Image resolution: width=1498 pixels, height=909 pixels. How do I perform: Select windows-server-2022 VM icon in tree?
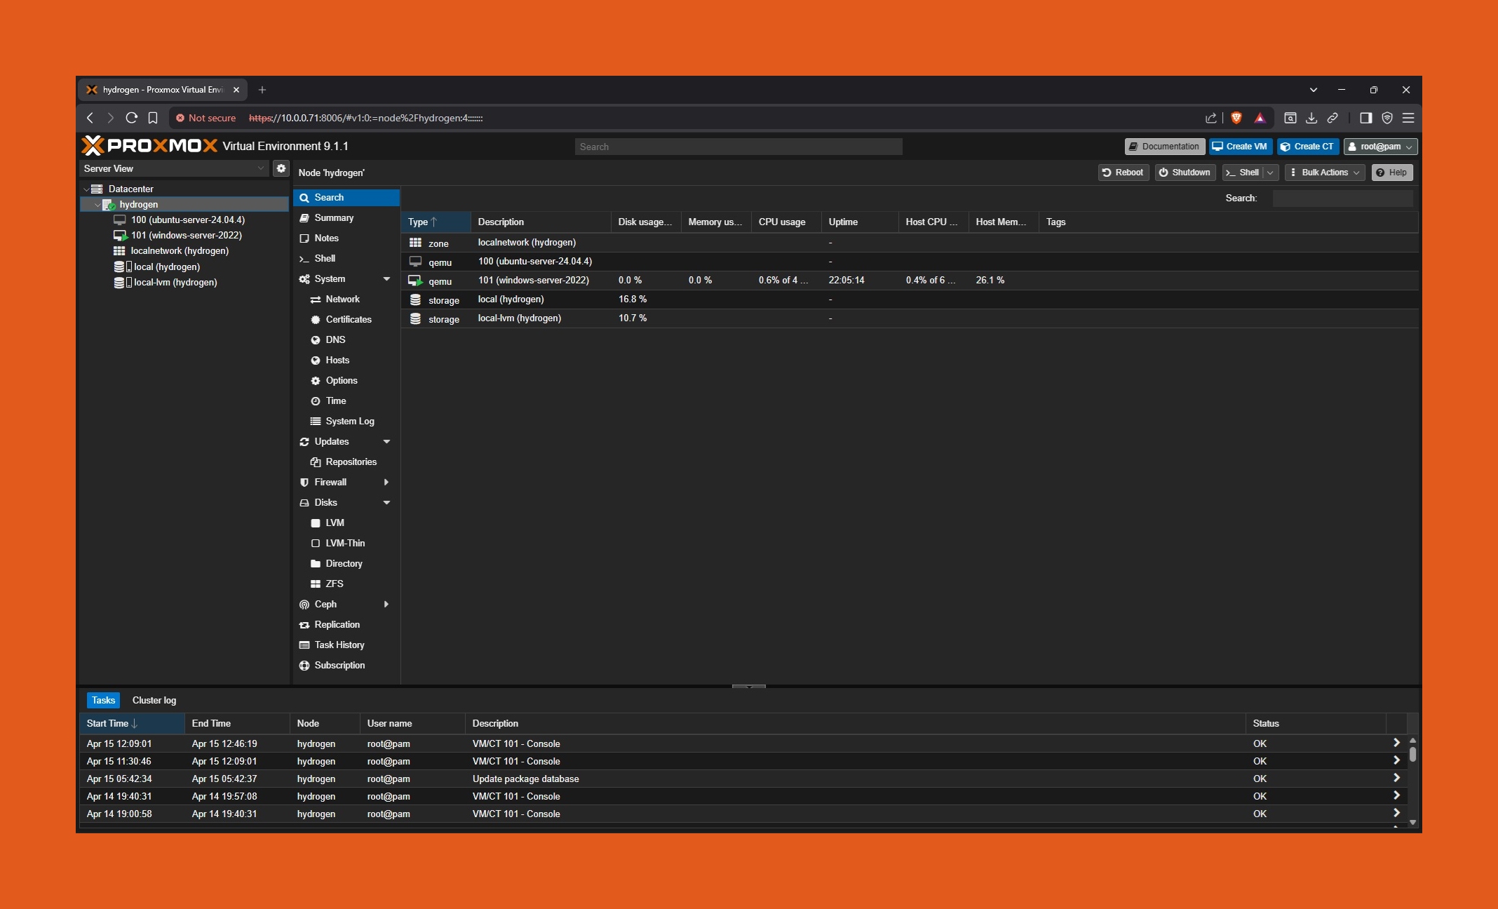click(120, 236)
